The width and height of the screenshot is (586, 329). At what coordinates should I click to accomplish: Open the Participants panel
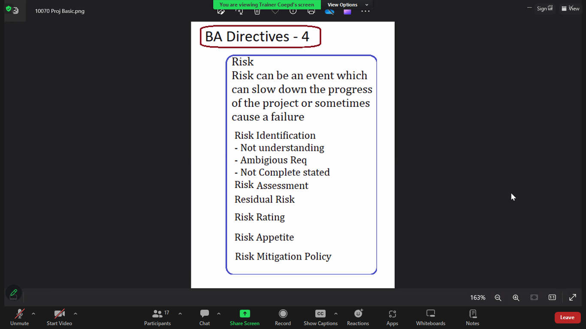[157, 317]
